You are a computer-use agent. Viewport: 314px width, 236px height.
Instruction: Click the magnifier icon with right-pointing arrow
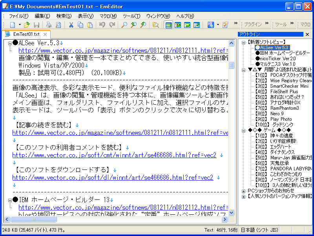click(x=143, y=25)
